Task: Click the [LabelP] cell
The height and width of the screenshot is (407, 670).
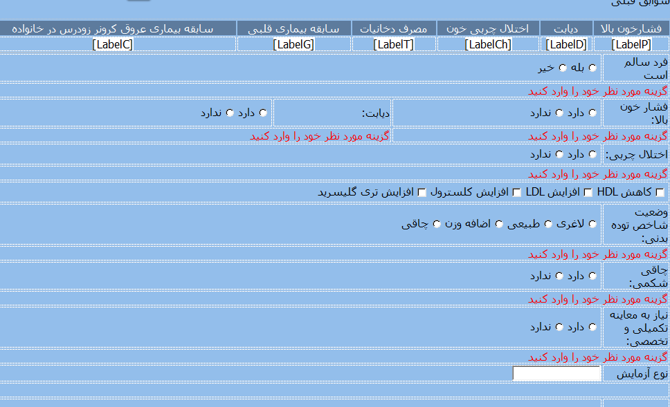Action: point(631,44)
